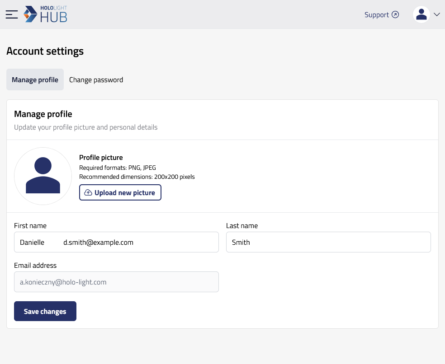Click 'Required formats: PNG, JPEG' text

118,168
